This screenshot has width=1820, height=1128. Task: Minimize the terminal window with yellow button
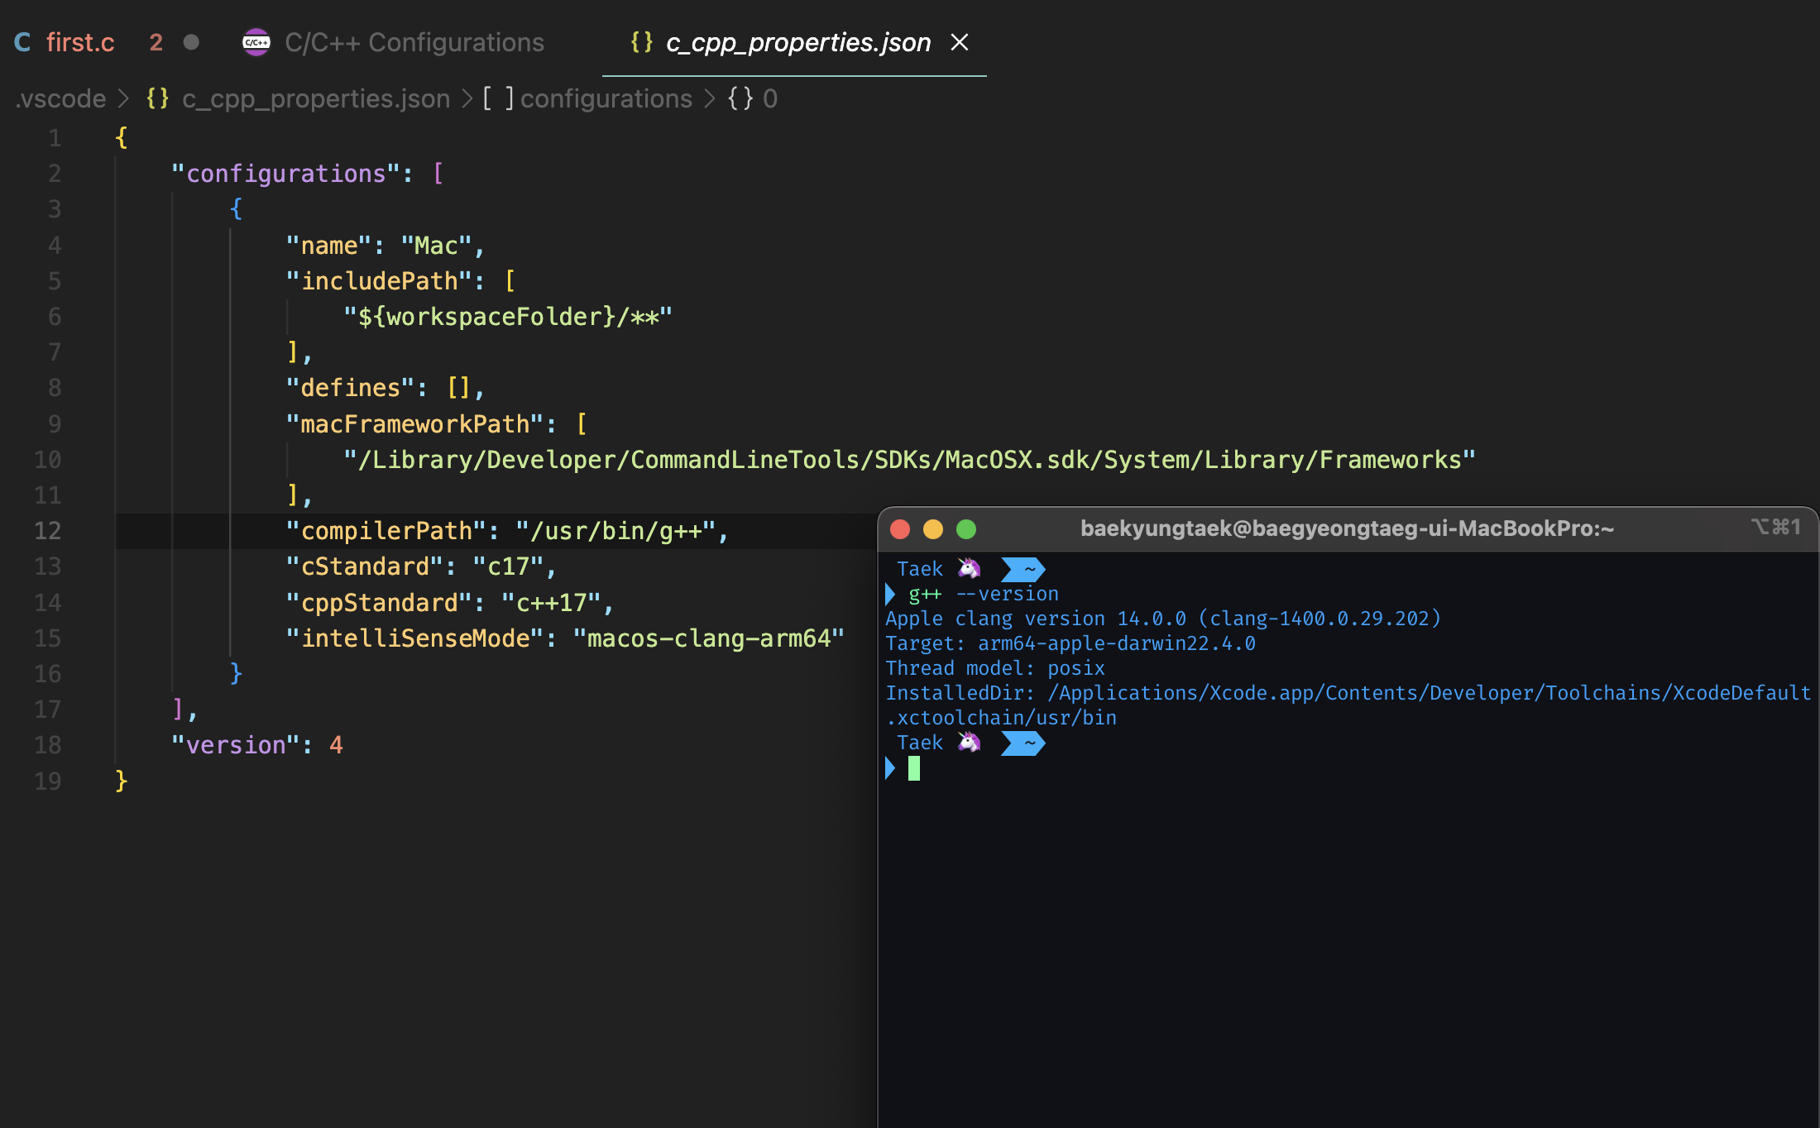tap(933, 529)
